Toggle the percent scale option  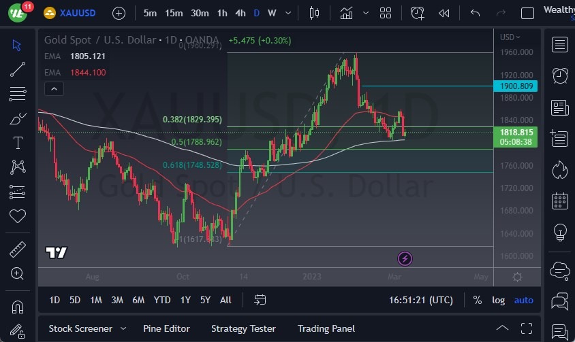[x=478, y=300]
